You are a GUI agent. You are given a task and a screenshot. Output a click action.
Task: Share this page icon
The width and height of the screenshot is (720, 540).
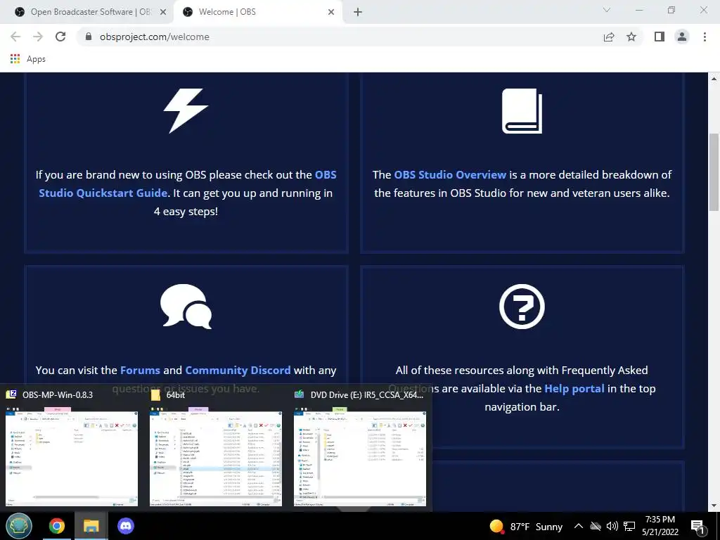pos(609,37)
